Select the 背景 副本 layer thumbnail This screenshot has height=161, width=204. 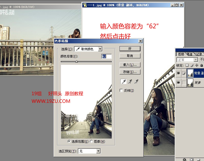tap(190, 73)
